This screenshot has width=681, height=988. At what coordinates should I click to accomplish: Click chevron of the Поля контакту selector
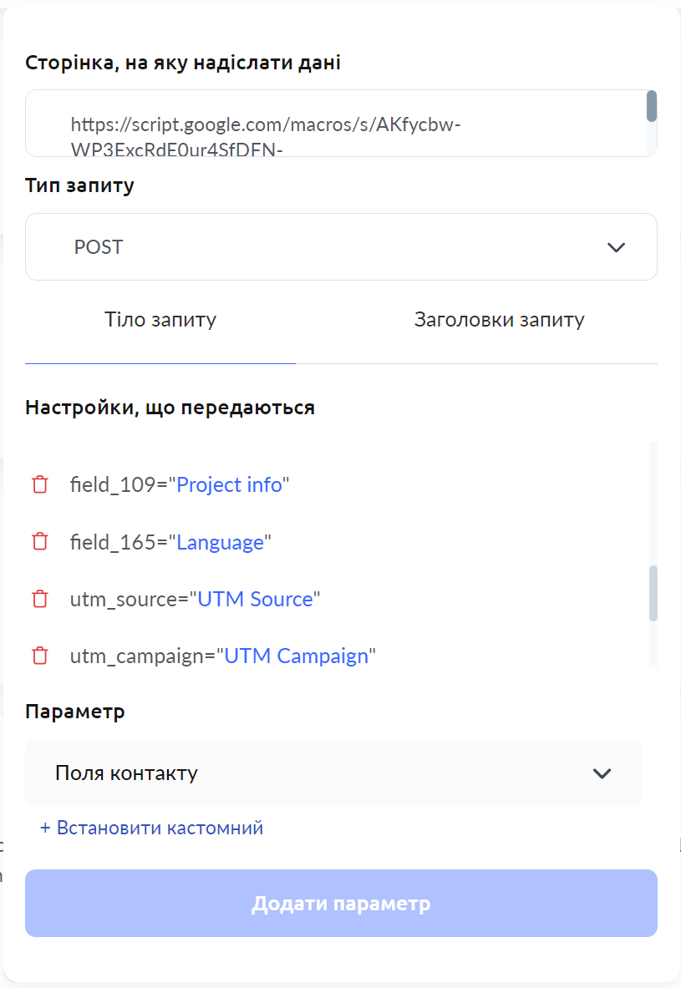point(602,773)
